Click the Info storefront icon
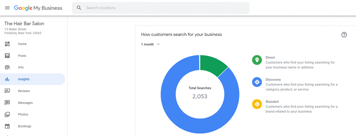The image size is (356, 136). click(x=7, y=67)
